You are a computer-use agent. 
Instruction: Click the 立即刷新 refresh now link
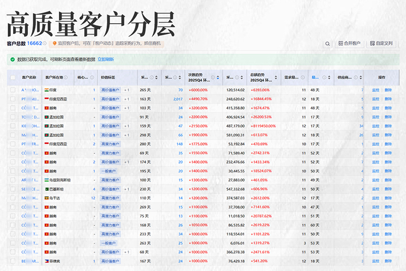(106, 59)
